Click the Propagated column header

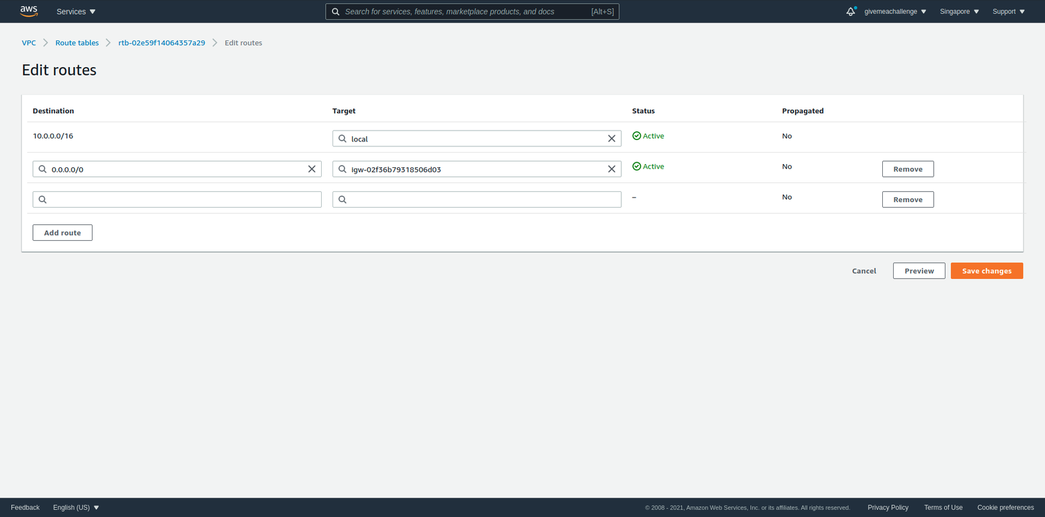pyautogui.click(x=802, y=111)
